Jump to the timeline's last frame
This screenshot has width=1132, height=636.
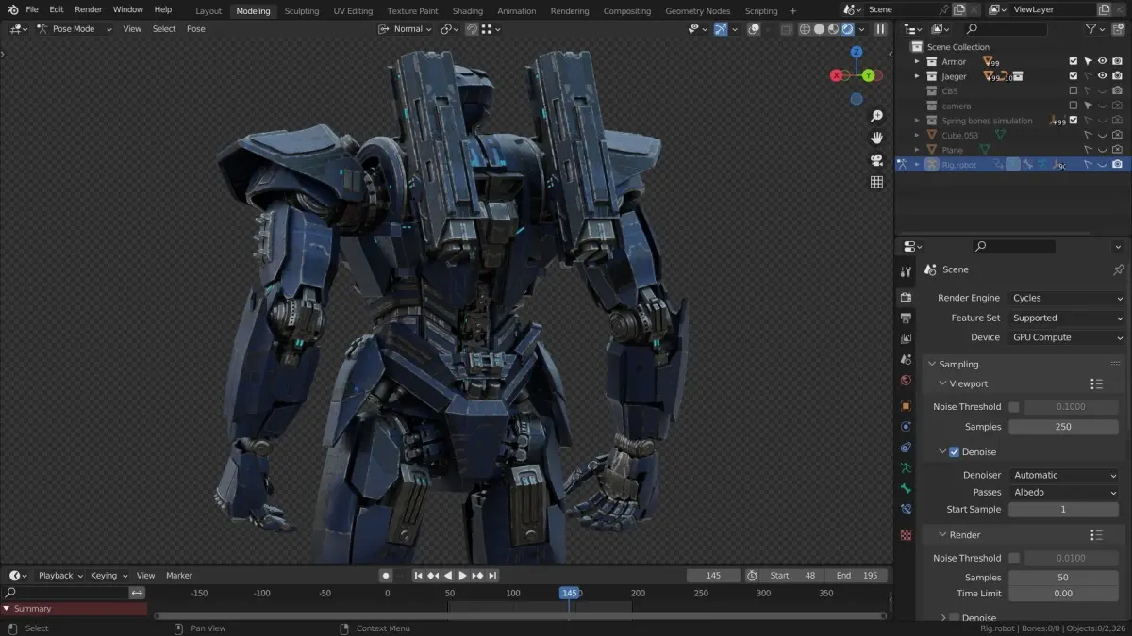(492, 576)
